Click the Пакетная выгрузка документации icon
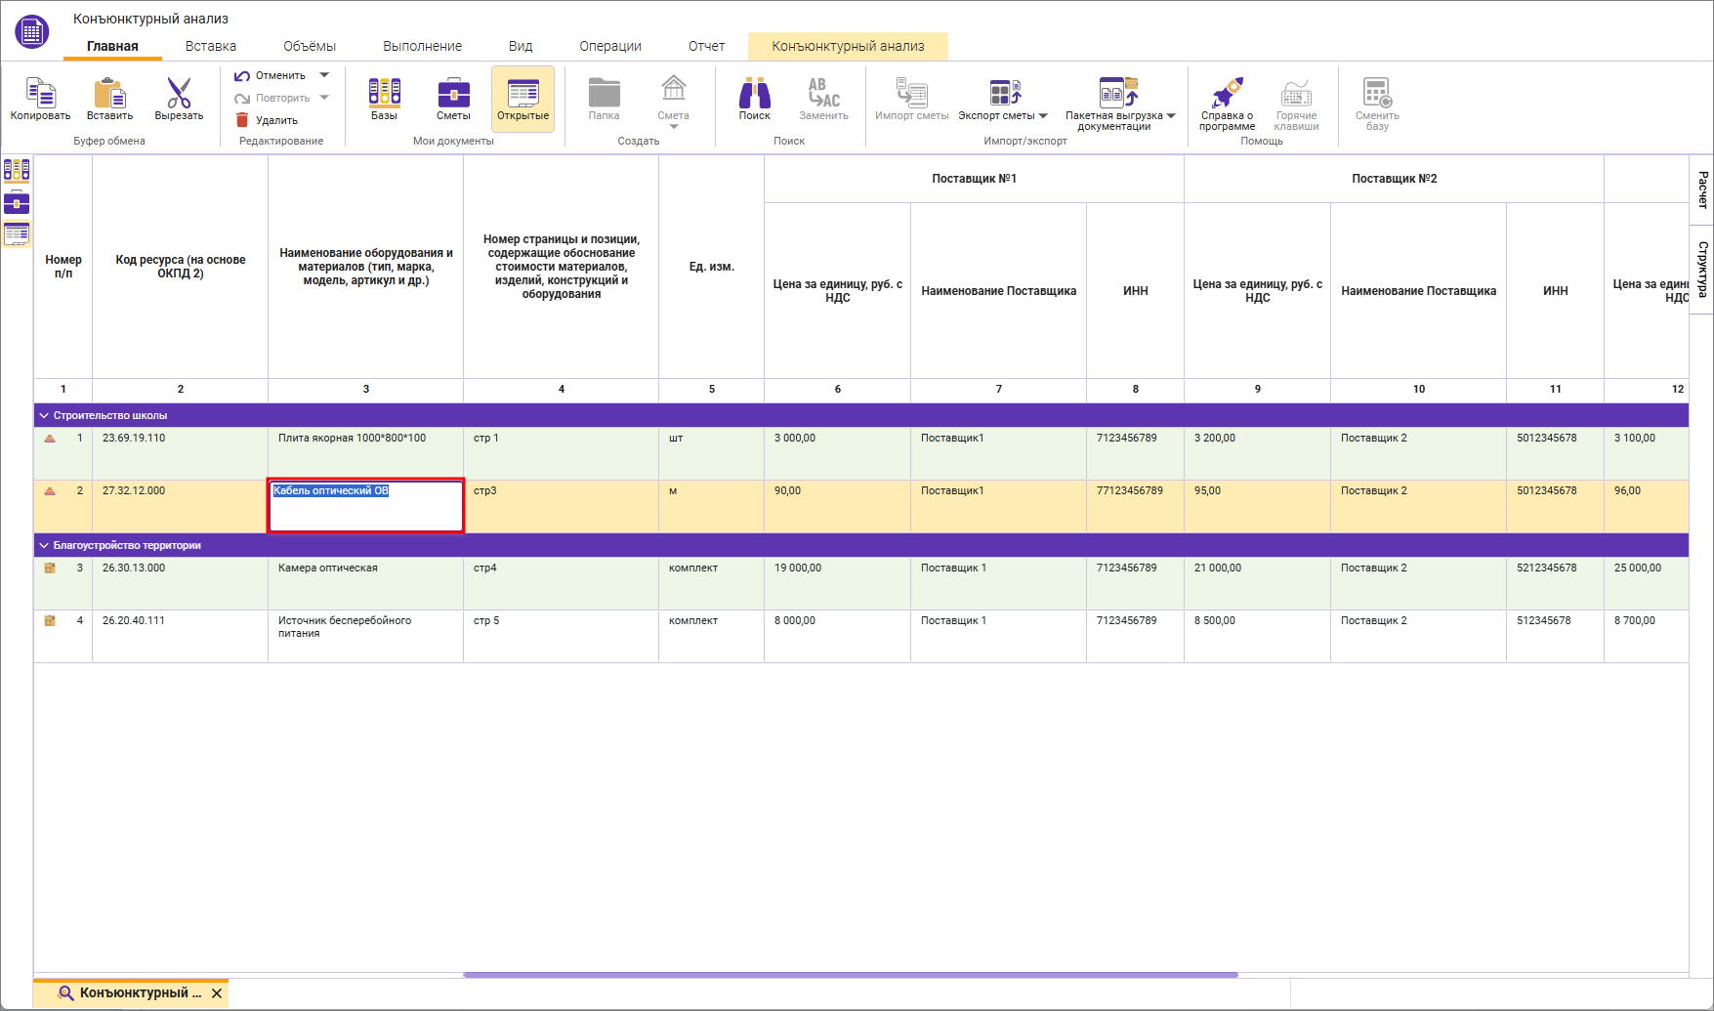The height and width of the screenshot is (1011, 1714). click(x=1118, y=92)
